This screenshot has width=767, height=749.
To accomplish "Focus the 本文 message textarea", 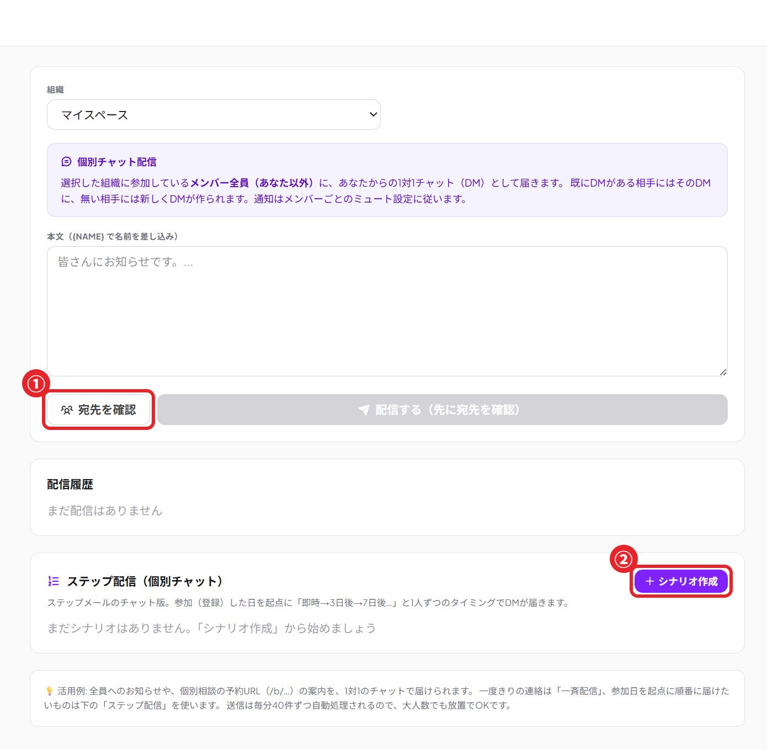I will coord(387,311).
